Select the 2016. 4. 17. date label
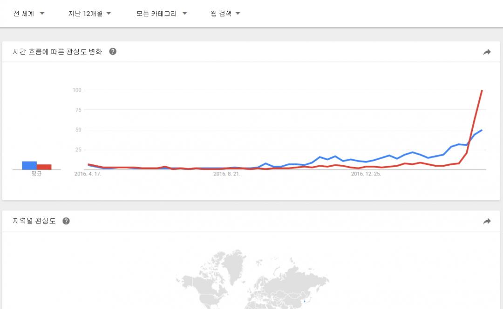 click(x=88, y=174)
